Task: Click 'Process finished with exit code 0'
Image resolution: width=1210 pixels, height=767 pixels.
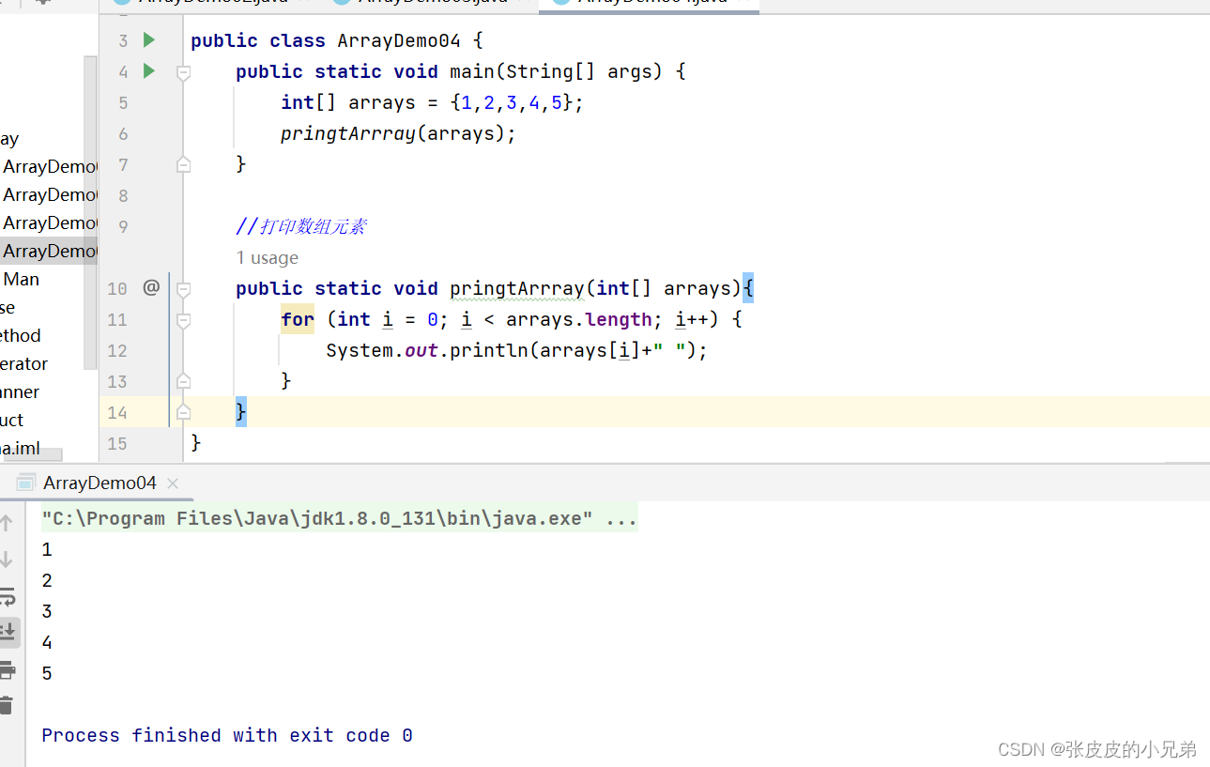Action: click(x=227, y=735)
